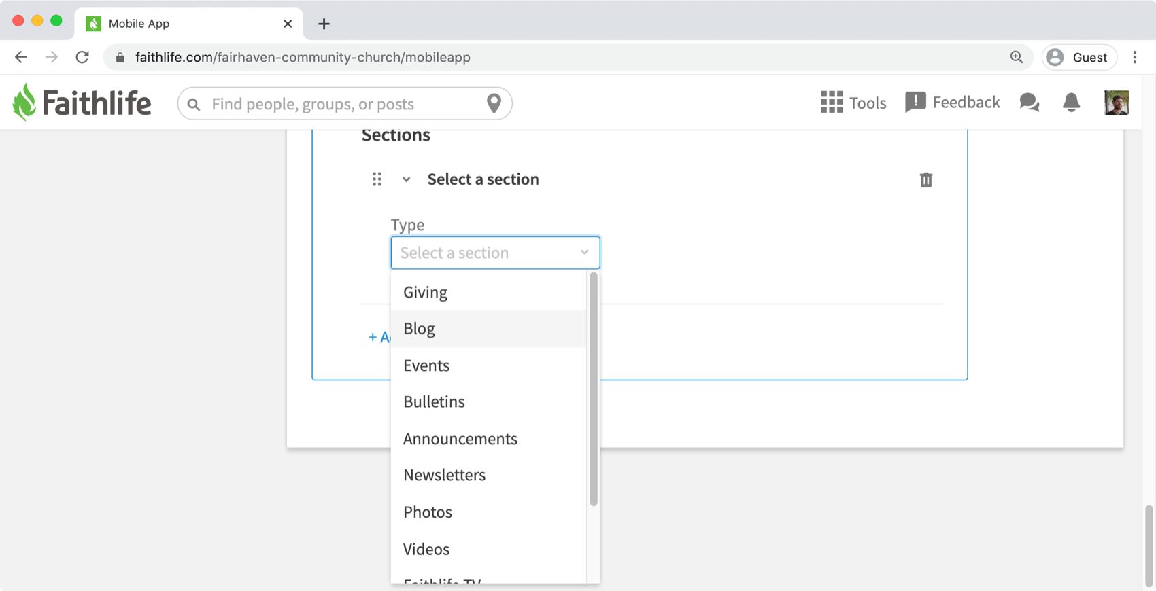
Task: Open the Feedback link
Action: pos(953,102)
